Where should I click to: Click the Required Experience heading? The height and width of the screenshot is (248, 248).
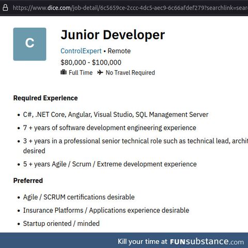pyautogui.click(x=45, y=98)
